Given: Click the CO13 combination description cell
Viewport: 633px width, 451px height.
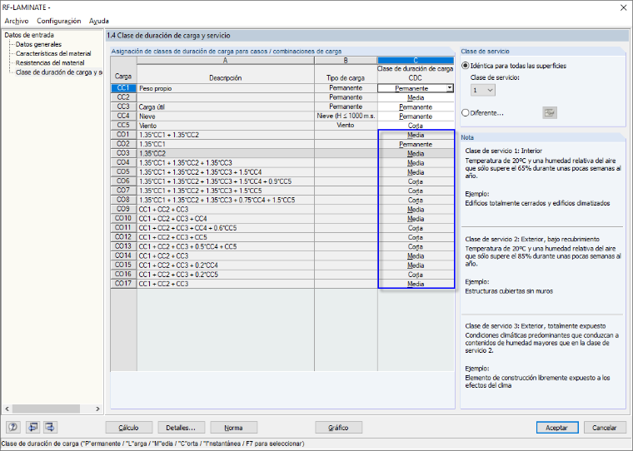Looking at the screenshot, I should (225, 246).
